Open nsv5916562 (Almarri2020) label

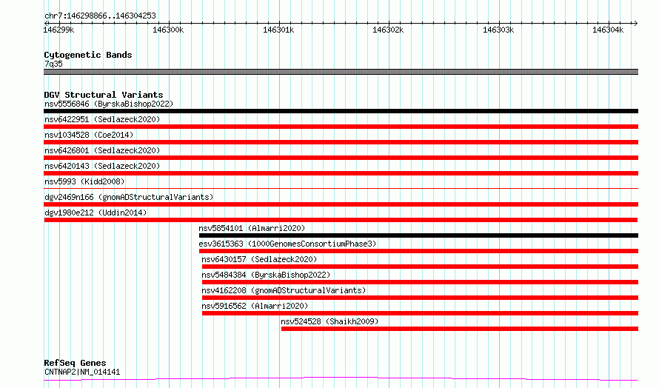(x=255, y=306)
